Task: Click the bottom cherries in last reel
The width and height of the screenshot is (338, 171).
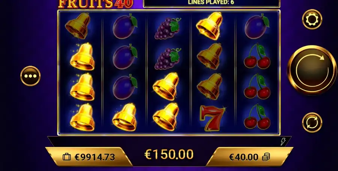Action: 257,117
